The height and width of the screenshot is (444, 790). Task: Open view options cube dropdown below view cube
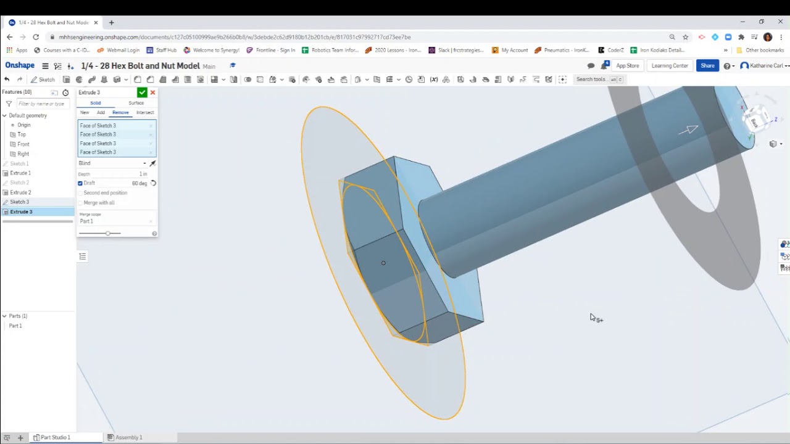pos(775,144)
